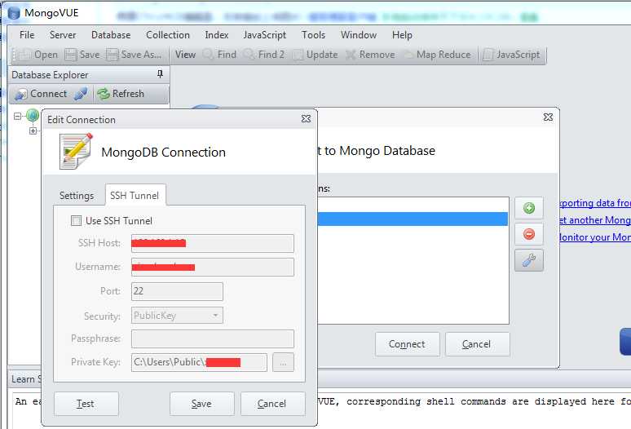Click Cancel in Connect to Mongo dialog
631x429 pixels.
click(x=477, y=344)
